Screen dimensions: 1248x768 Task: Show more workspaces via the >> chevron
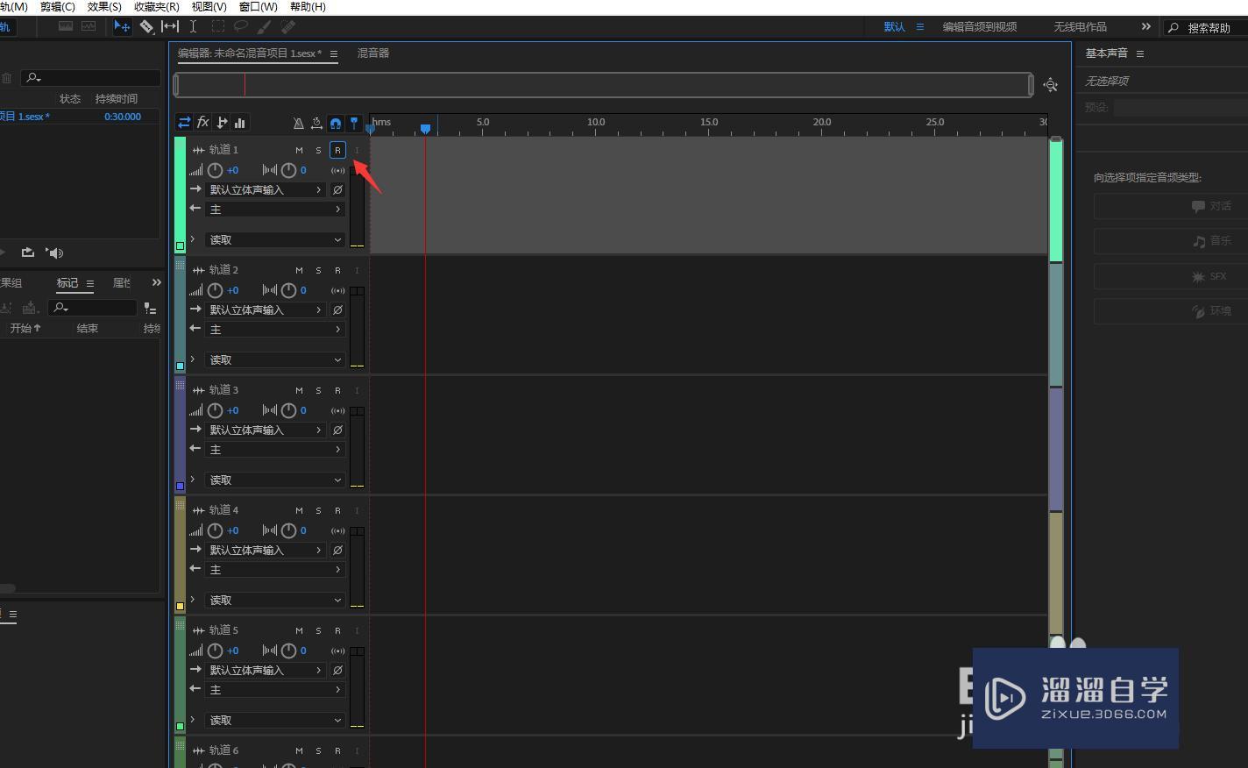point(1145,26)
